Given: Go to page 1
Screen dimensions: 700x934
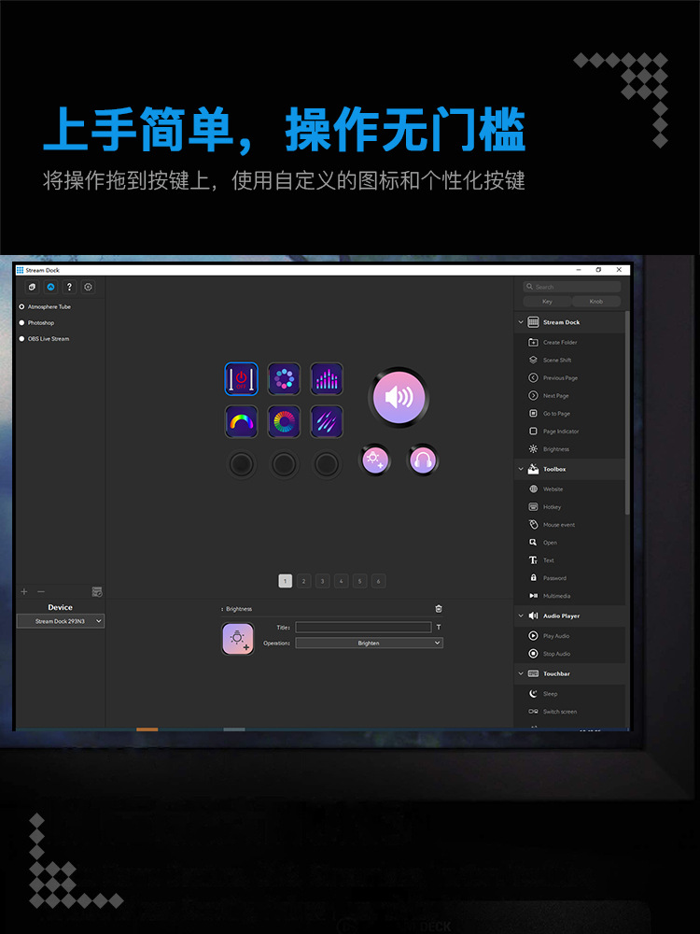Looking at the screenshot, I should click(285, 581).
